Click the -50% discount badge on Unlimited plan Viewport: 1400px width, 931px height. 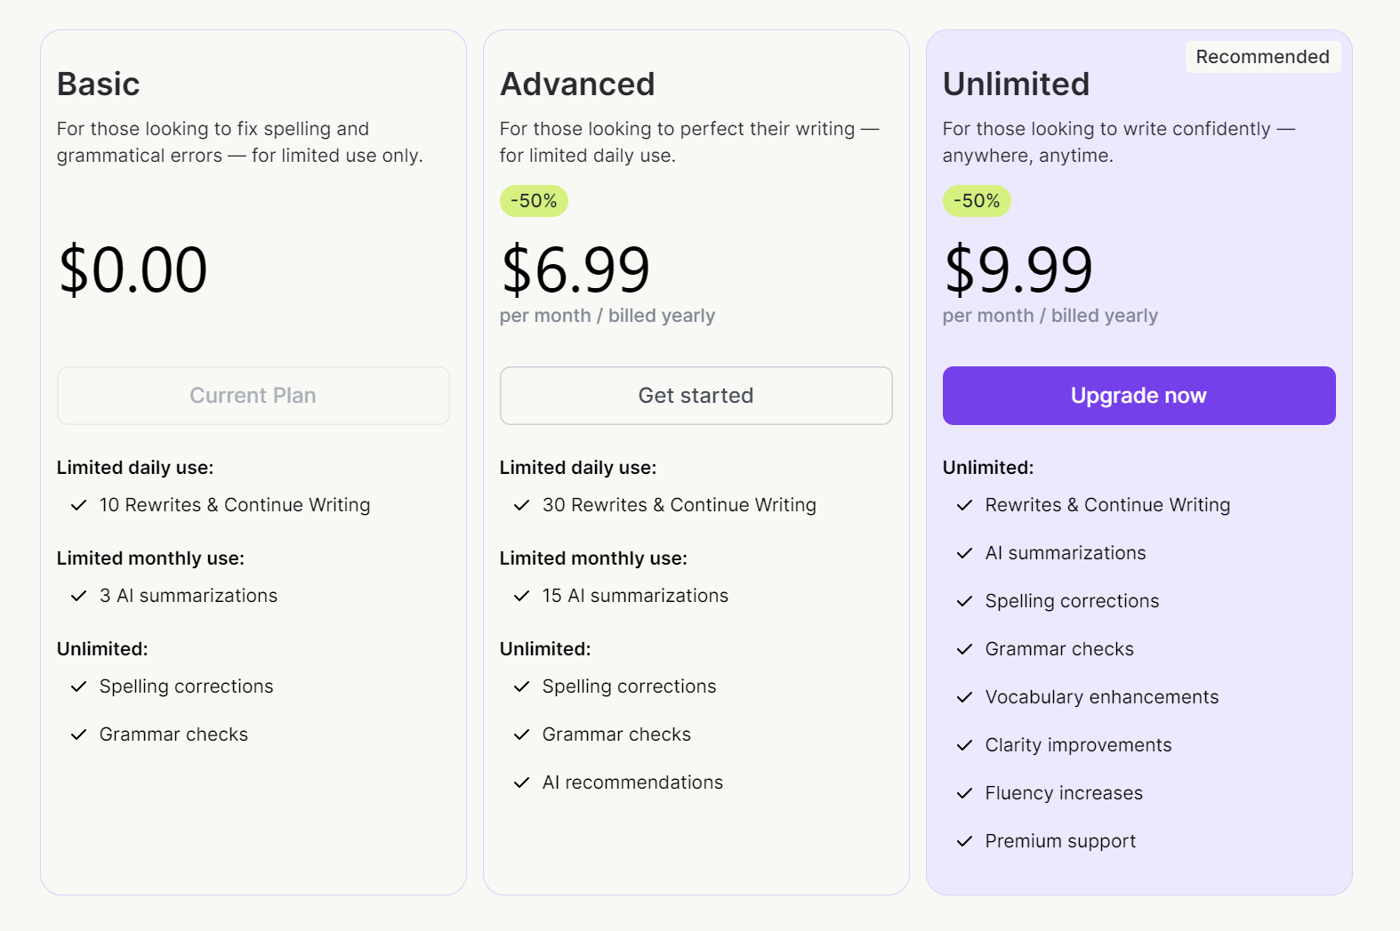(977, 201)
